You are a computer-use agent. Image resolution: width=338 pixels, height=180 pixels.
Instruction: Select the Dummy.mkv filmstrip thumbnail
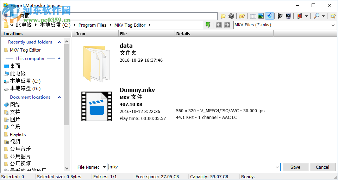(97, 106)
